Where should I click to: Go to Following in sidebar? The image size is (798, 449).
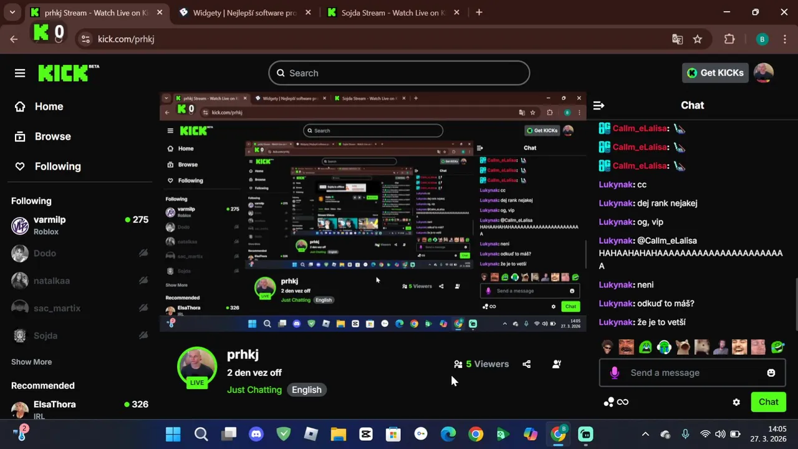coord(48,167)
